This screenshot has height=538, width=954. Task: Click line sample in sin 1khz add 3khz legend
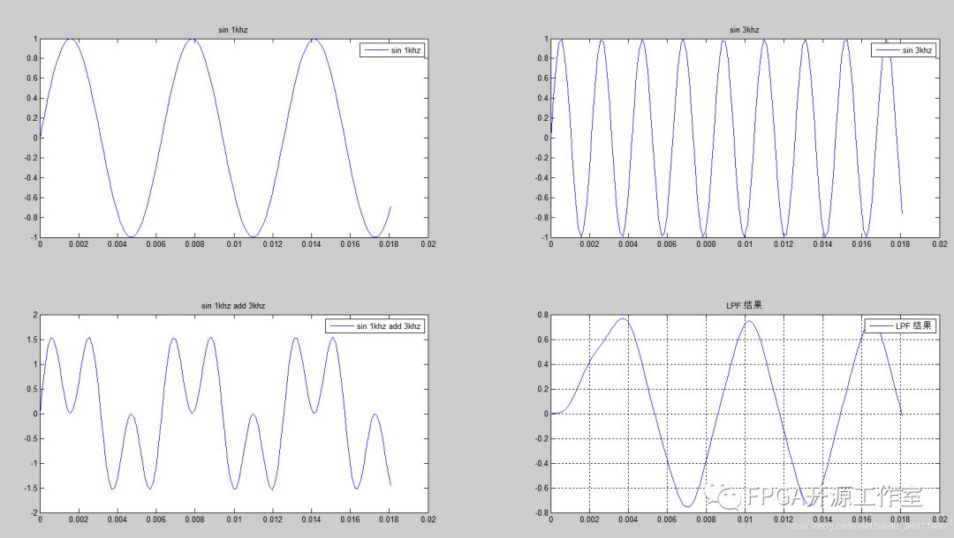(341, 326)
